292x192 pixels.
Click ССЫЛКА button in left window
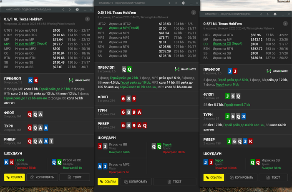pos(15,177)
